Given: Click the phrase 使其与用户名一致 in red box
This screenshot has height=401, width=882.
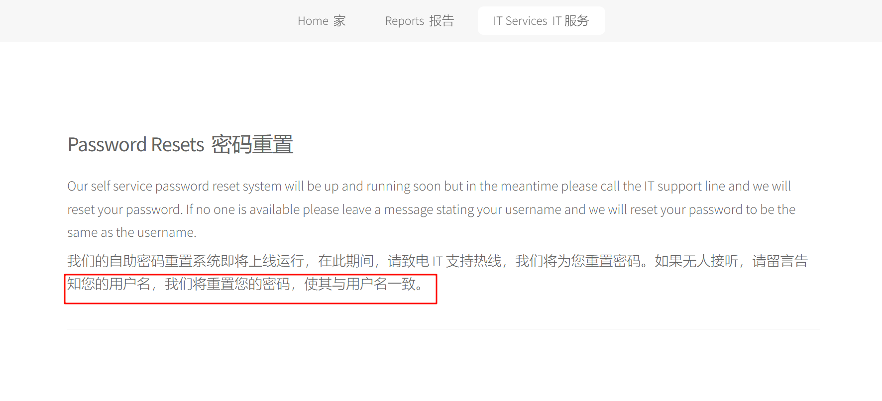Looking at the screenshot, I should pos(359,284).
